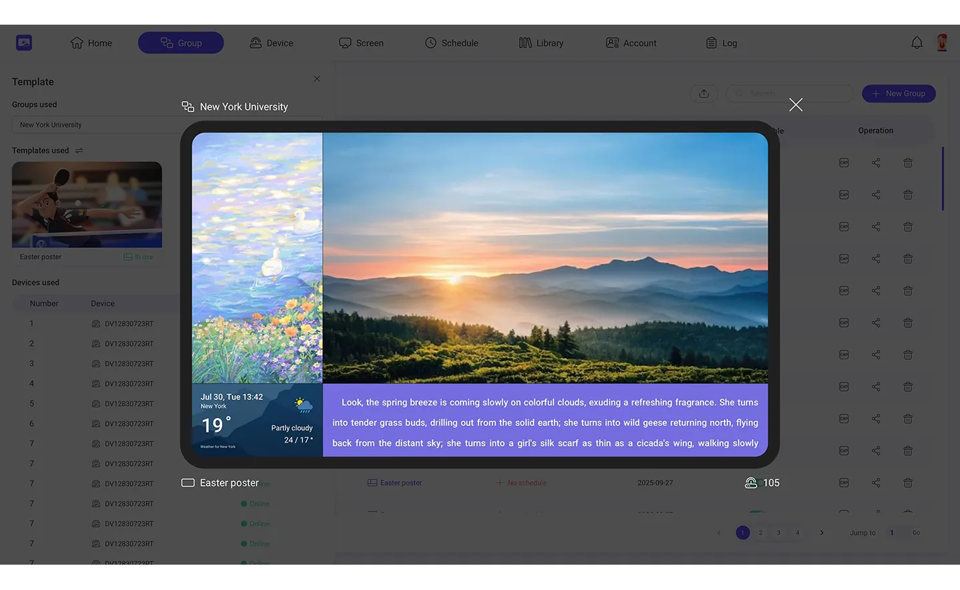Select the Easter poster template thumbnail
Screen dimensions: 960x590
point(87,205)
